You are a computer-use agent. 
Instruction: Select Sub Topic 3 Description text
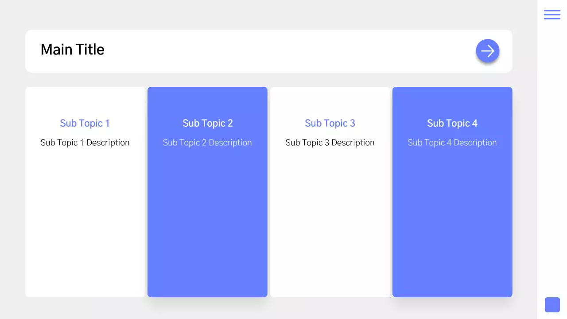pyautogui.click(x=330, y=143)
